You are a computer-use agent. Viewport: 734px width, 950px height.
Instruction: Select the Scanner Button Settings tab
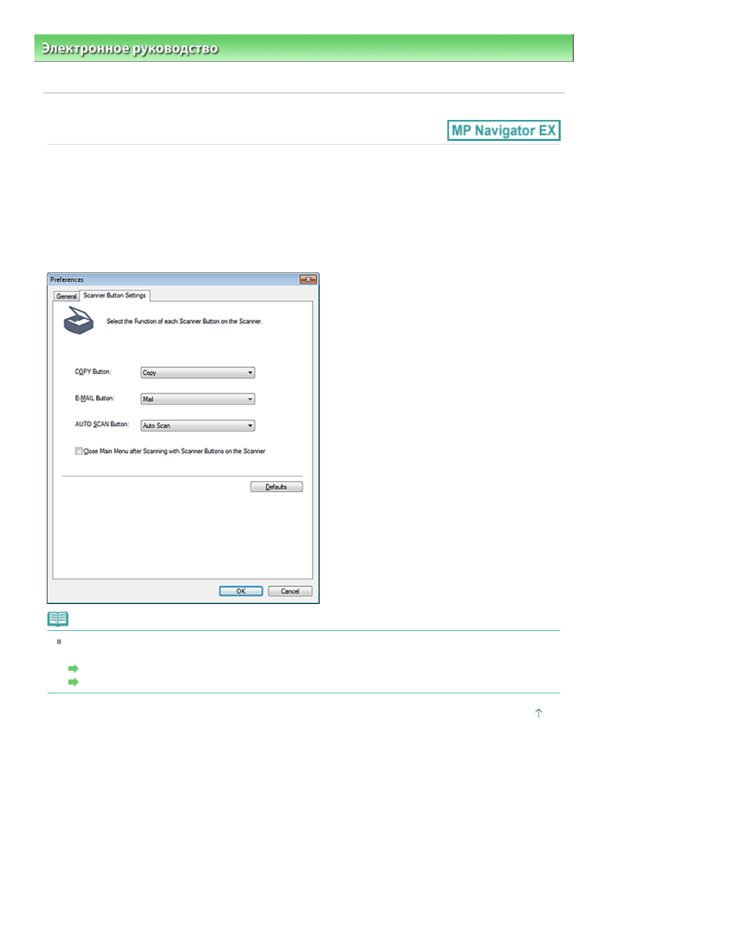[115, 295]
